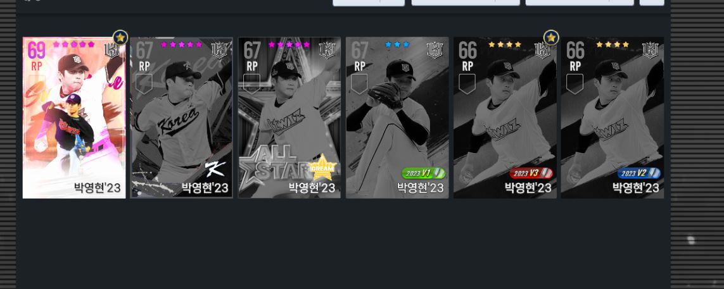Open the leftmost filter dropdown at top
This screenshot has width=724, height=289.
click(369, 3)
